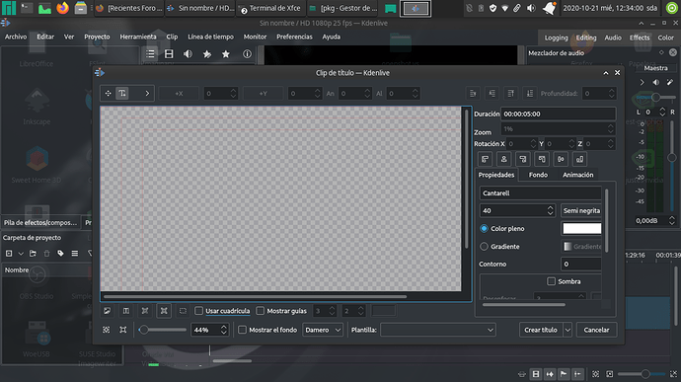Click the fit zoom icon beside zoom slider
Viewport: 681px width, 382px height.
[x=106, y=330]
